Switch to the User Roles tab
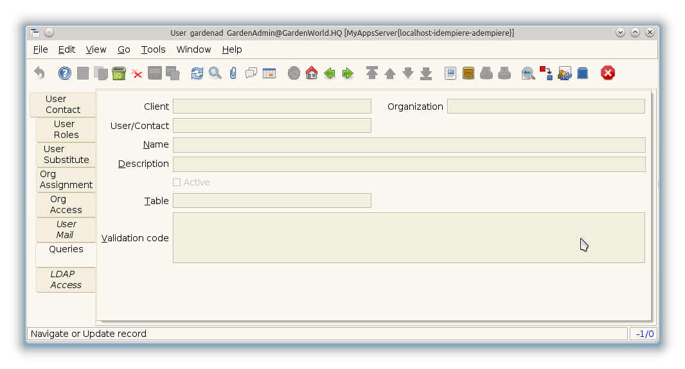 click(66, 130)
